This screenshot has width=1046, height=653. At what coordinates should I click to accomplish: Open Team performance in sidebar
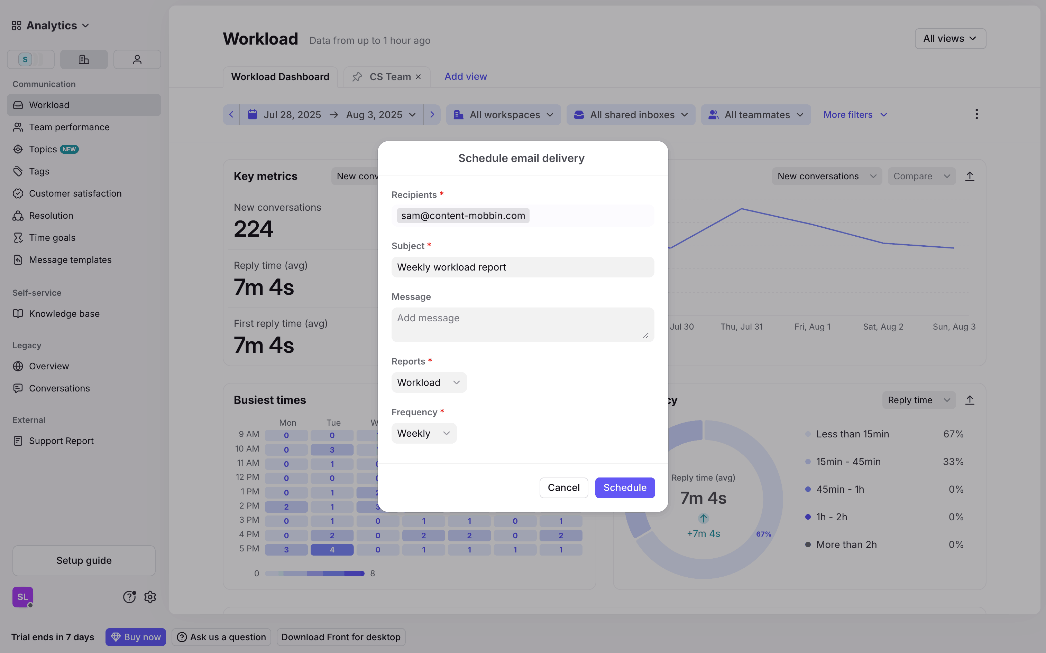pos(69,127)
